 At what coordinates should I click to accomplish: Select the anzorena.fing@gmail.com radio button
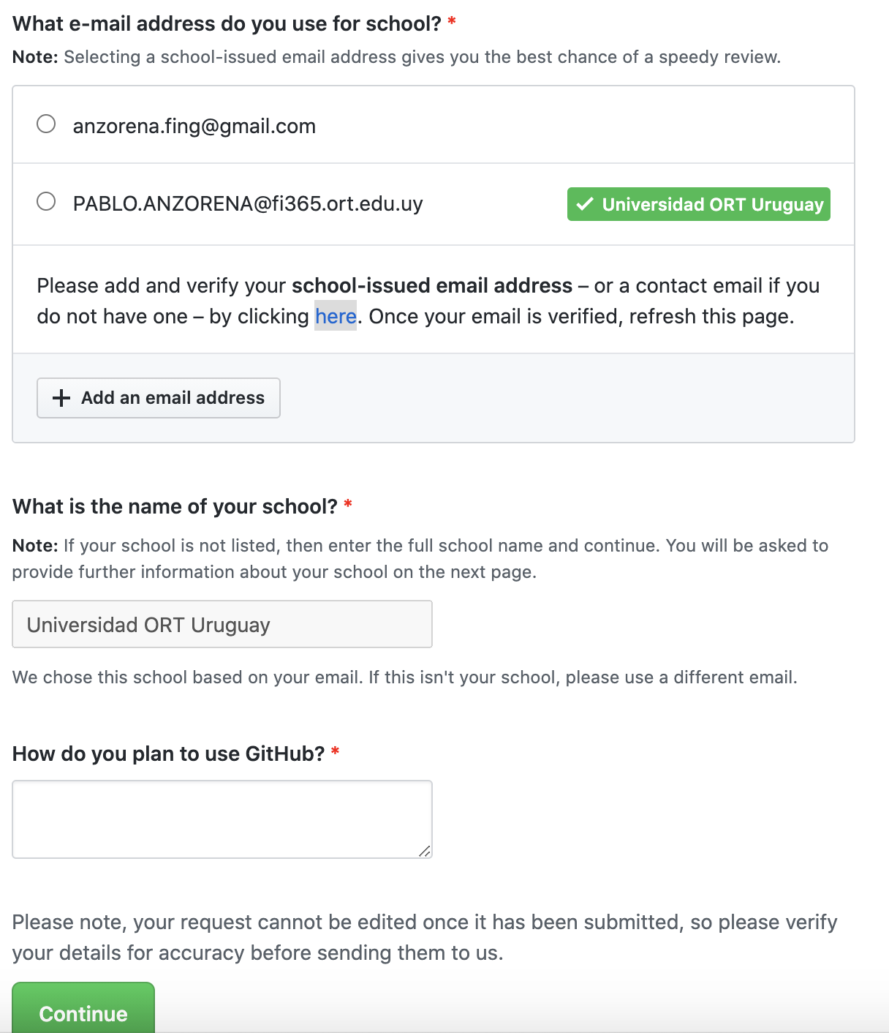point(46,124)
